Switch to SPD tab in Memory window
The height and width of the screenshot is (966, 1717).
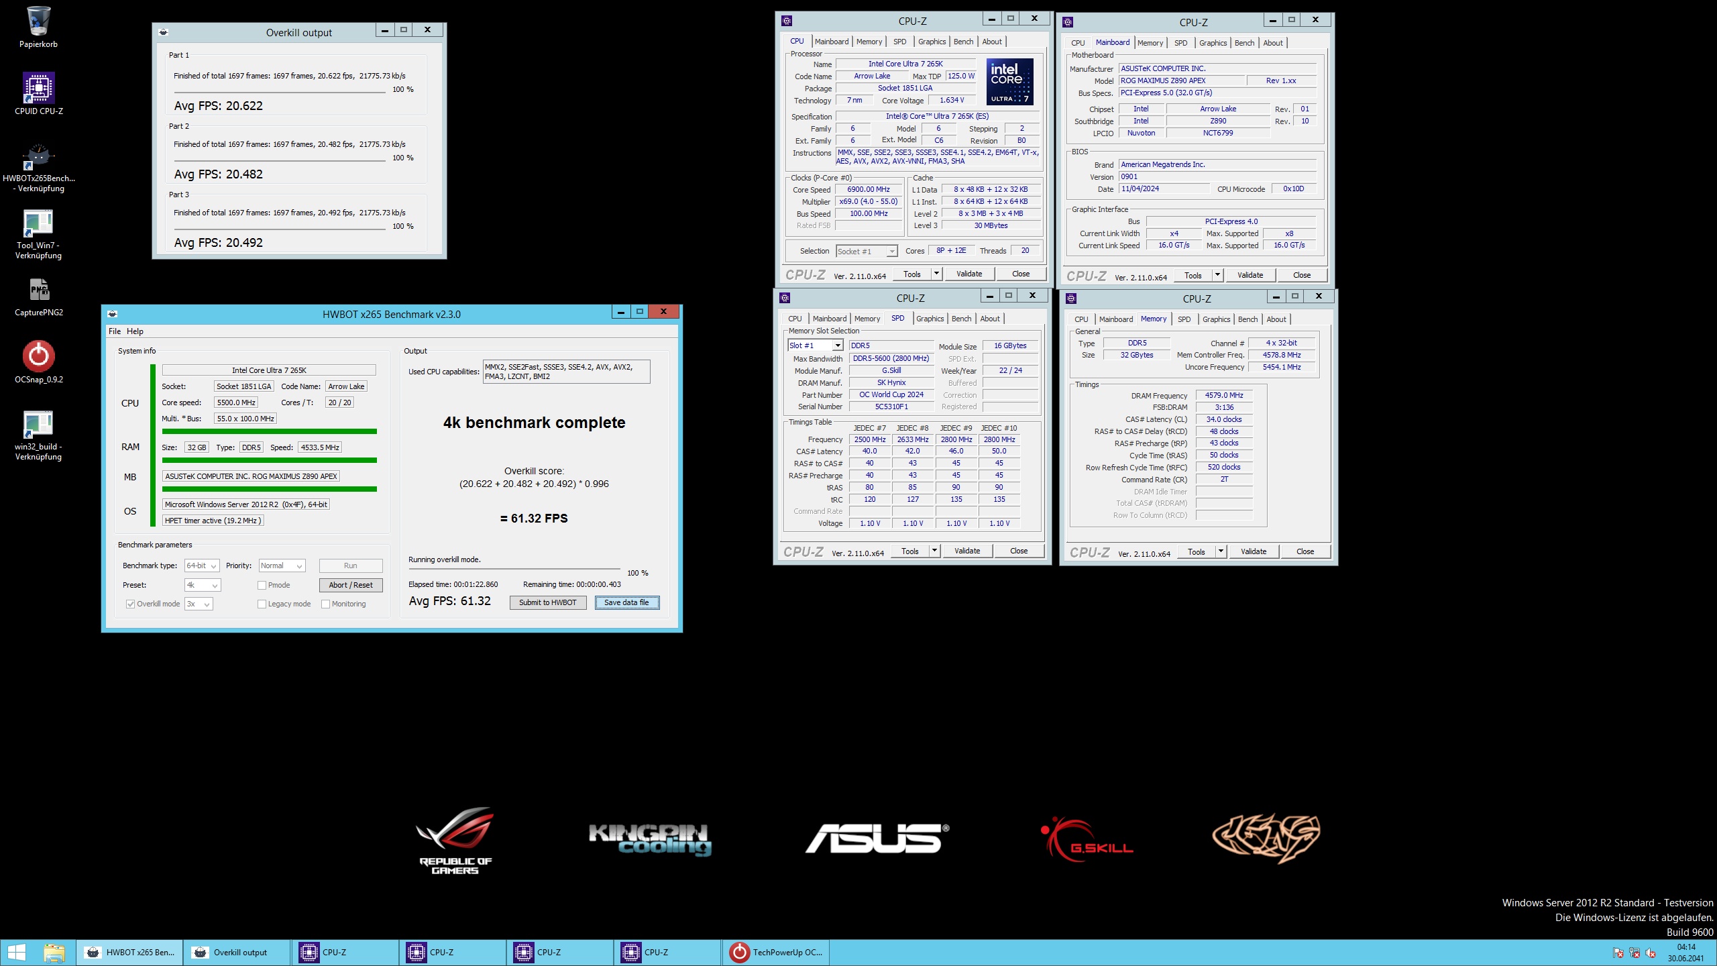pos(1184,319)
